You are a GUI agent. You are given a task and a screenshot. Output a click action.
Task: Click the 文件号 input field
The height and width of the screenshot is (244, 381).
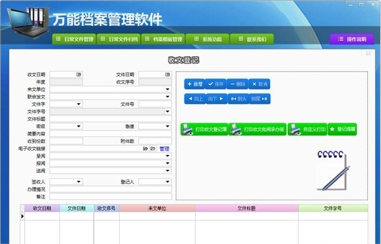click(155, 105)
